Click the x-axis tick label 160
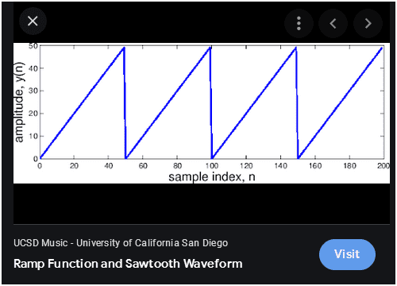 point(315,166)
